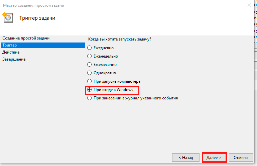Pick the Однократно radio button

[x=89, y=73]
